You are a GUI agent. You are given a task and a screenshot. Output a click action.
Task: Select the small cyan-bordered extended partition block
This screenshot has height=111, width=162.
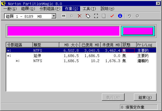138,31
